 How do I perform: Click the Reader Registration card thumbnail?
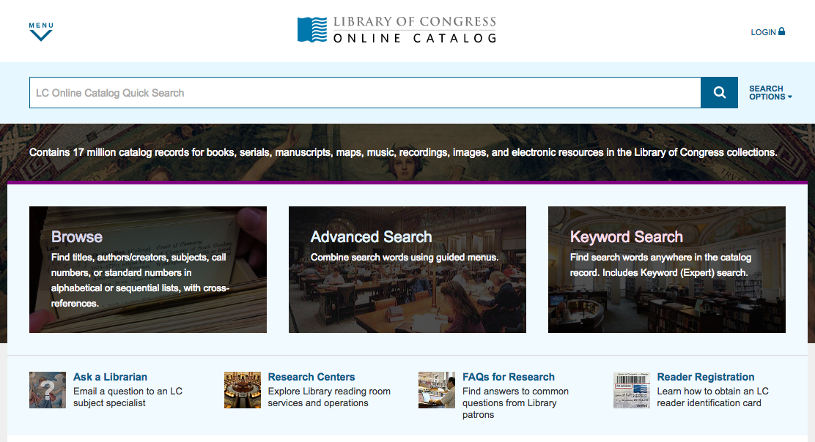point(632,390)
